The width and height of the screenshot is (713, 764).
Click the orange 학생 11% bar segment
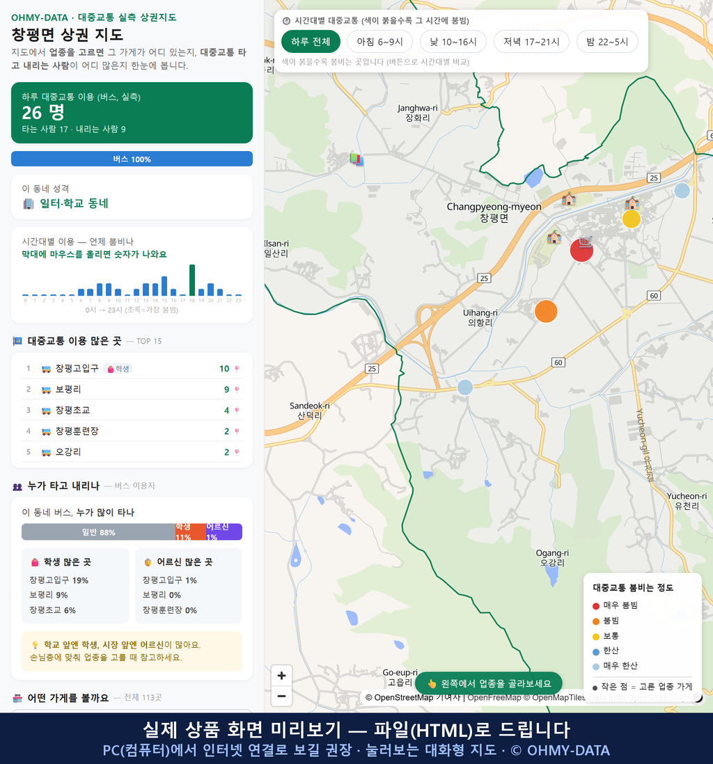click(191, 532)
